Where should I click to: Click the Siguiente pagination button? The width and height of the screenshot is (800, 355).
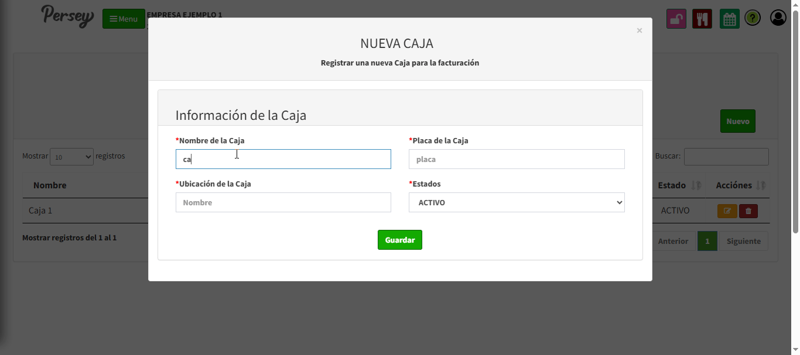point(743,241)
